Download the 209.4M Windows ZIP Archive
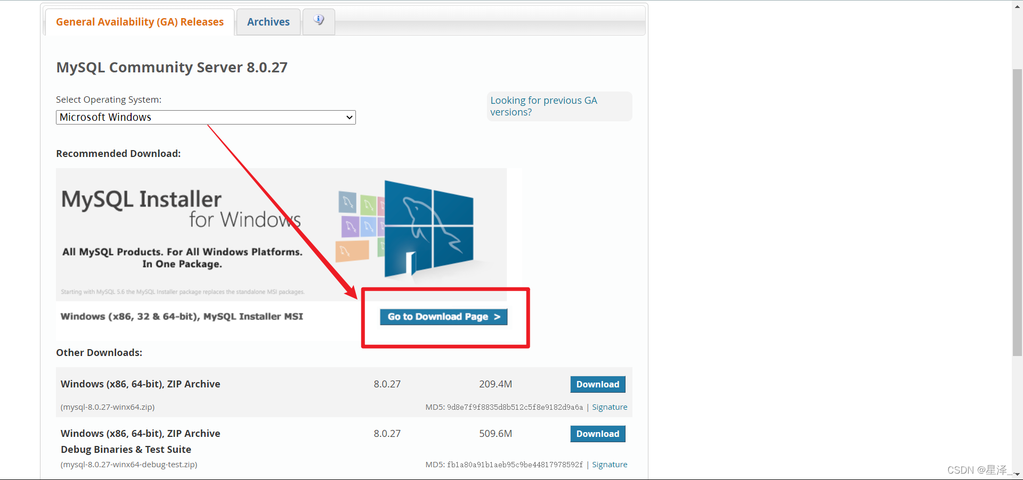Viewport: 1023px width, 480px height. point(598,384)
